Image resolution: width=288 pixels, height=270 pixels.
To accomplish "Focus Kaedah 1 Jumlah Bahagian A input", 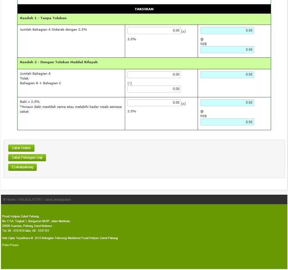I will click(154, 30).
